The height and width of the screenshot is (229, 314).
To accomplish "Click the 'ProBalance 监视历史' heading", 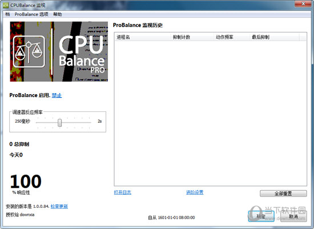I will [138, 25].
